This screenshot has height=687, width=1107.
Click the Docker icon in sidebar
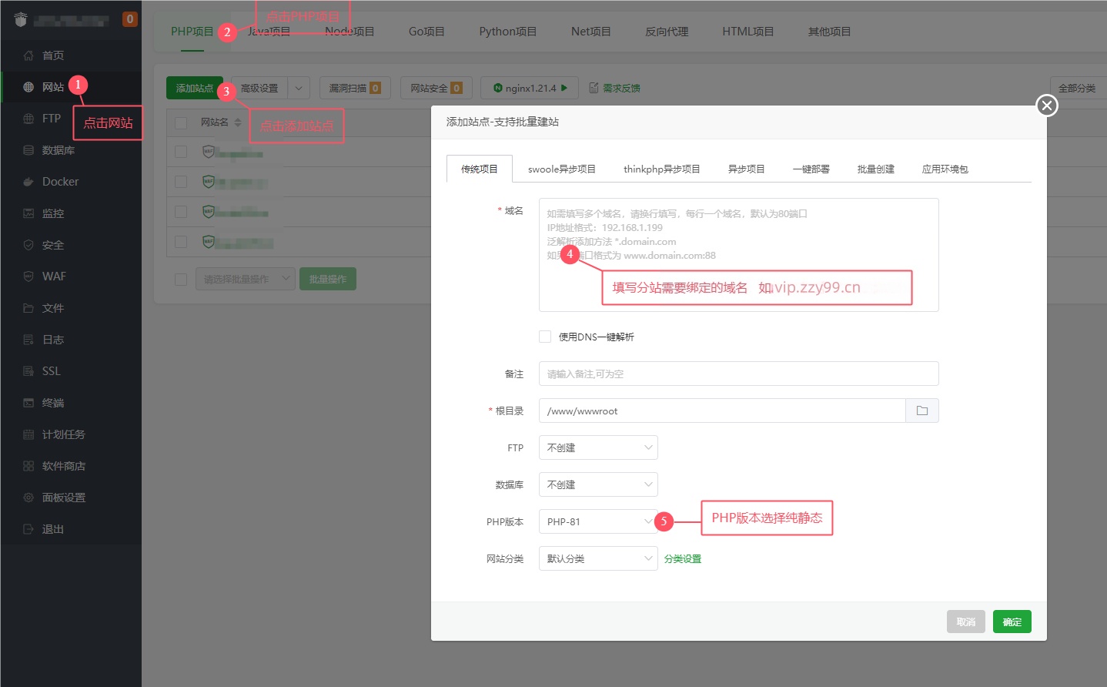pos(28,182)
